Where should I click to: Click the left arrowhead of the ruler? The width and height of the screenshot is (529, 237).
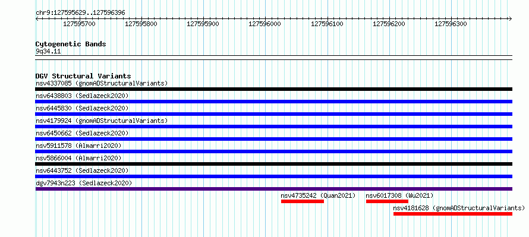click(x=37, y=18)
